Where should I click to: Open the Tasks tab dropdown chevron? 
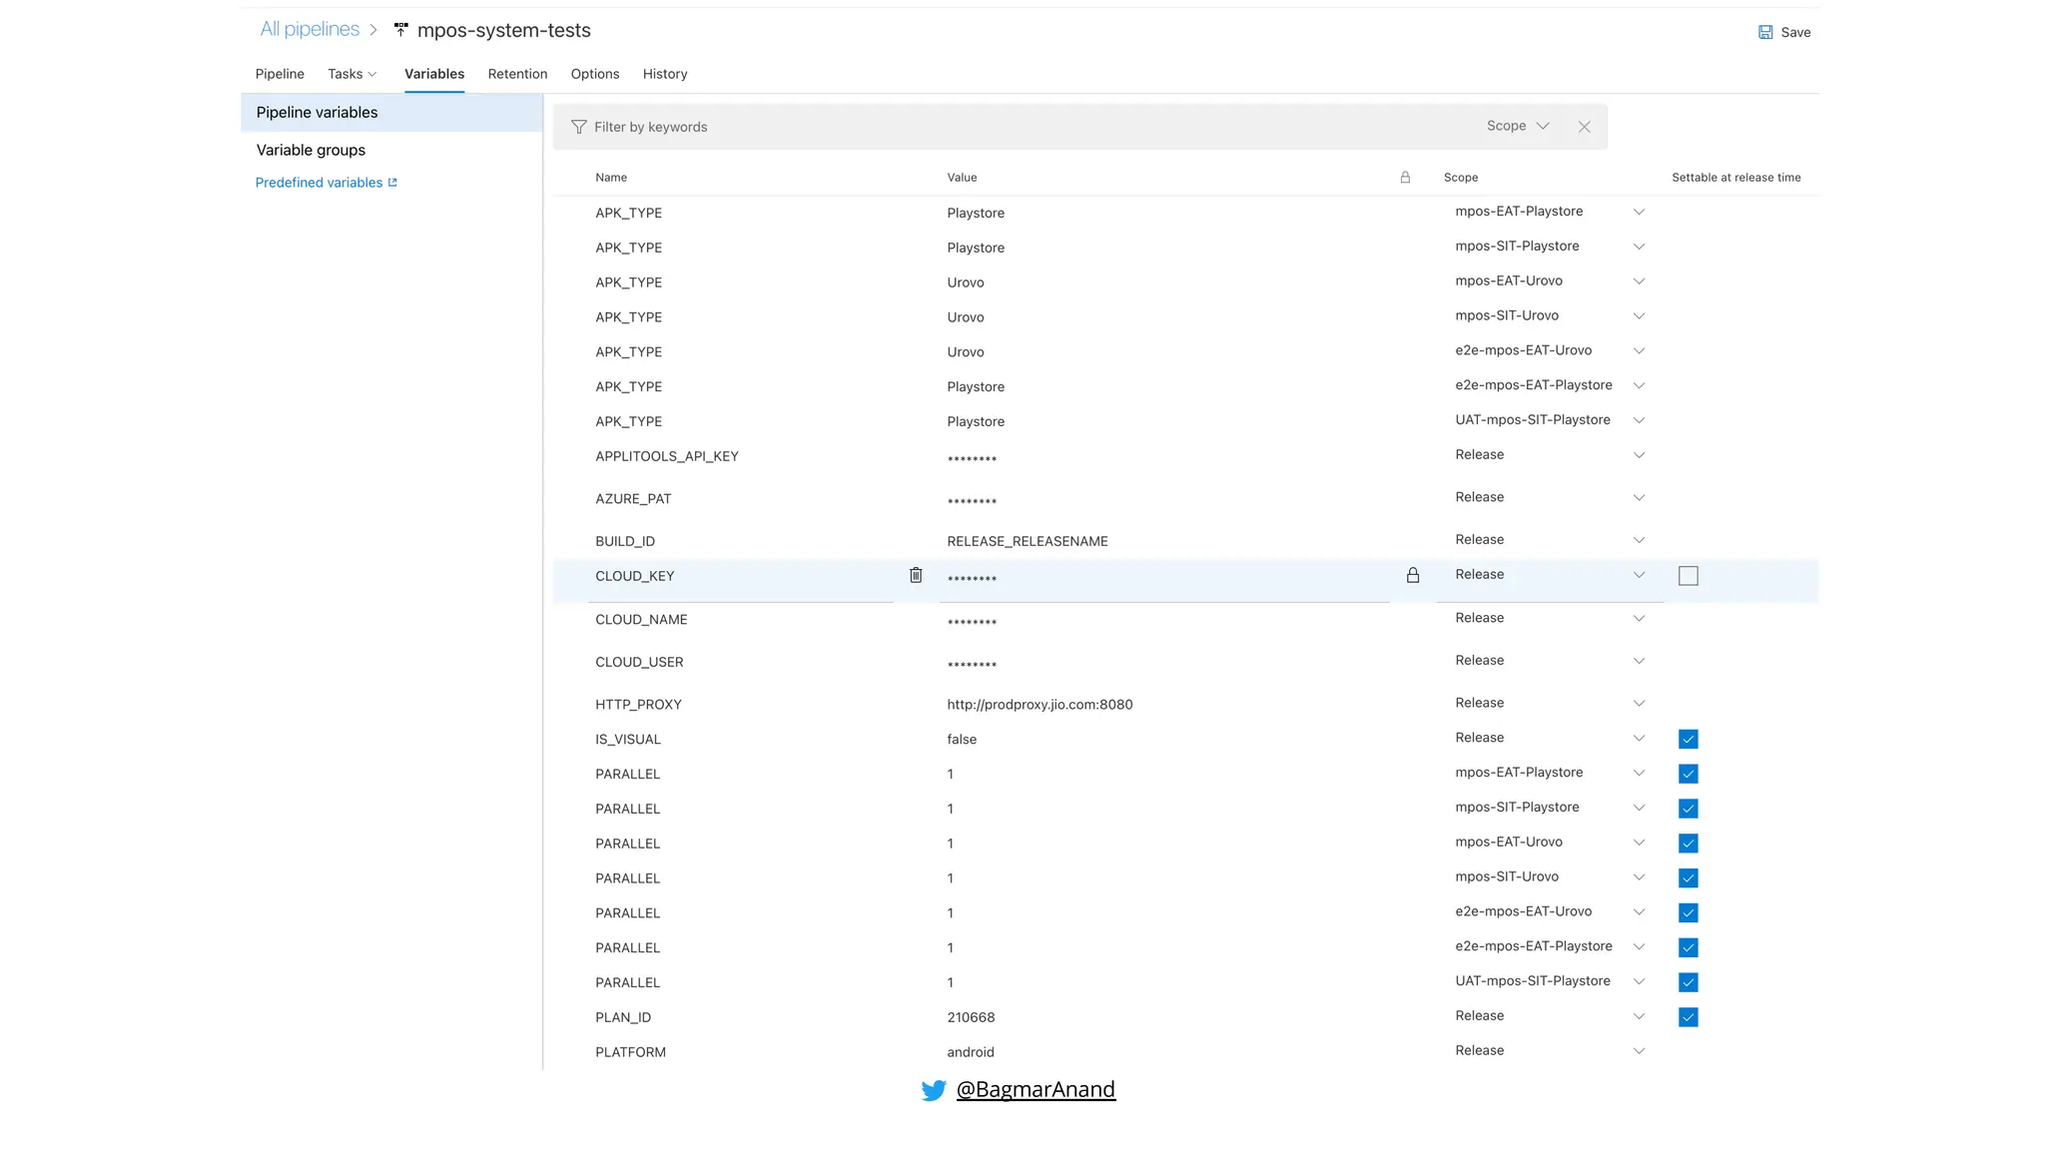[372, 75]
